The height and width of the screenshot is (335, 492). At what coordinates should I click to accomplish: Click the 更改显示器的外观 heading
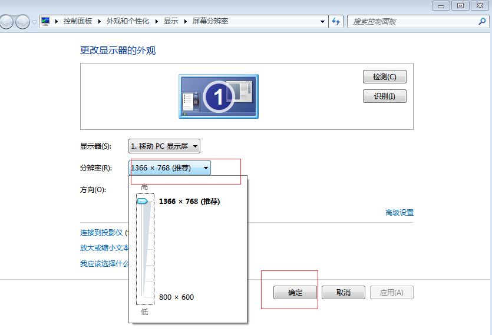coord(118,51)
